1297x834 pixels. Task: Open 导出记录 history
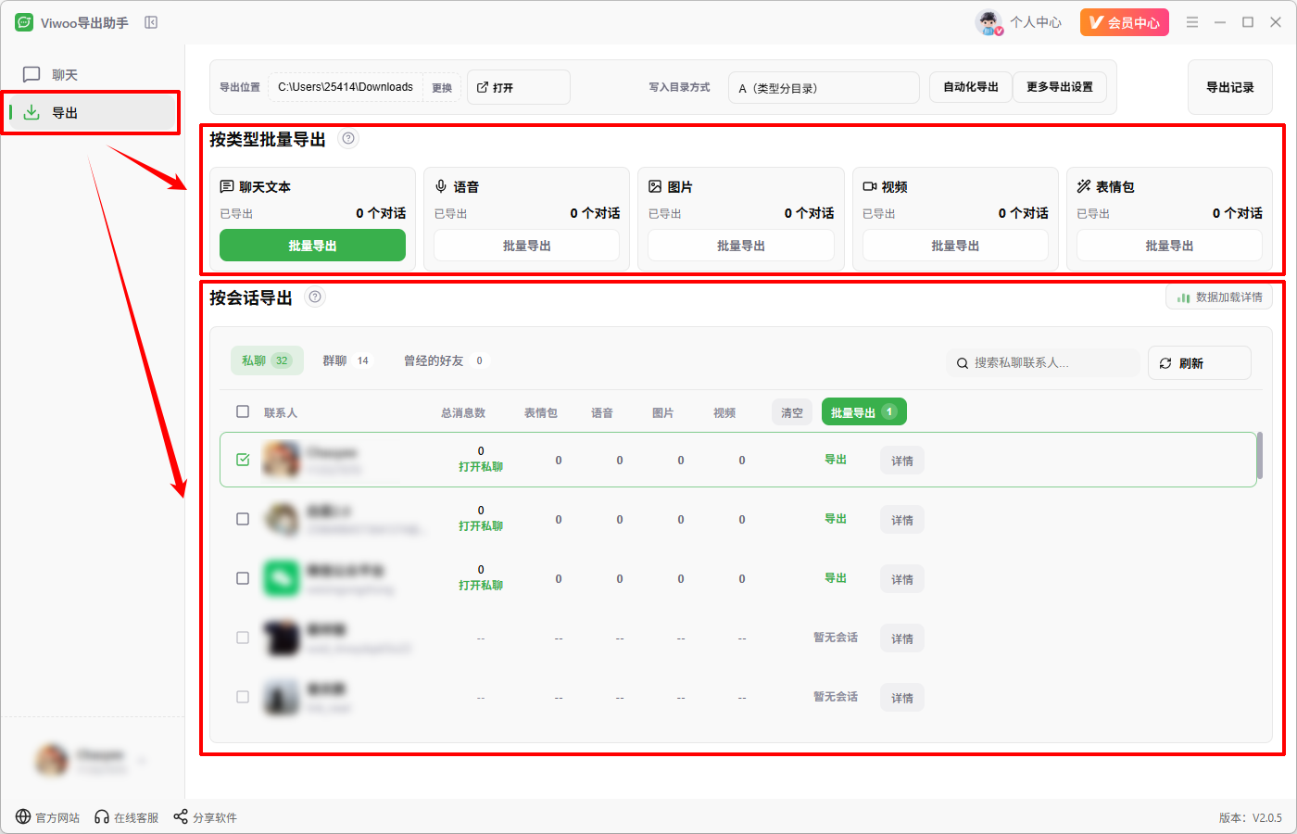point(1229,87)
